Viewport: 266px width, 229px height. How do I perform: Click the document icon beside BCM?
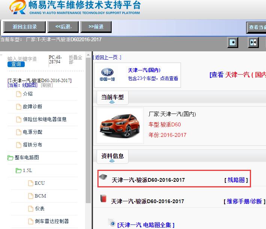click(31, 196)
